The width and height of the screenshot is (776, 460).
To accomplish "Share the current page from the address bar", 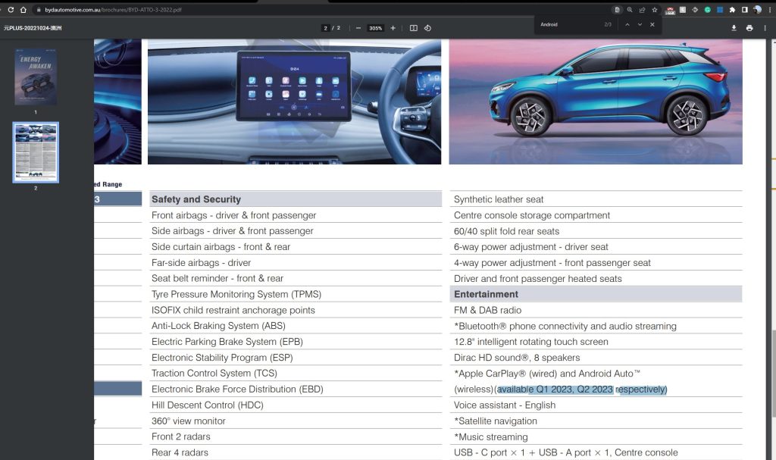I will 642,10.
